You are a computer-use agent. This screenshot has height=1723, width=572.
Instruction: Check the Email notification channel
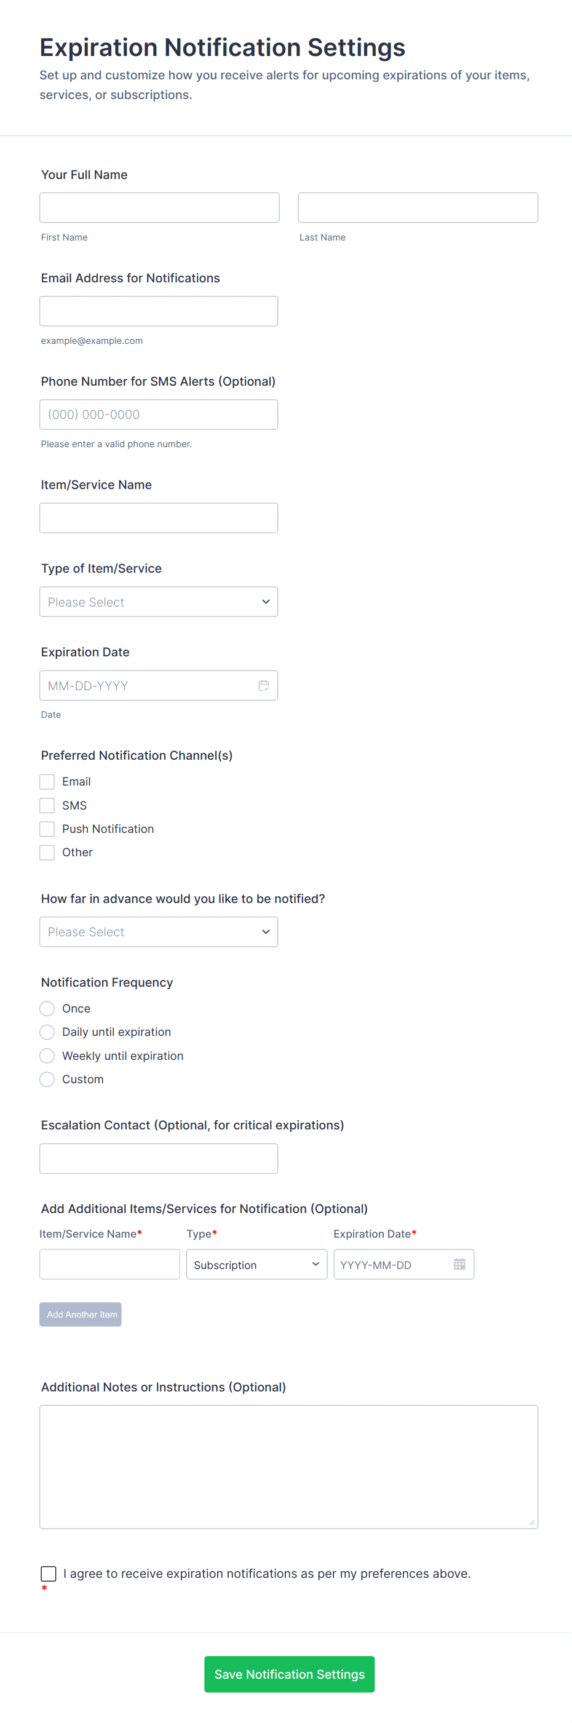(x=47, y=781)
